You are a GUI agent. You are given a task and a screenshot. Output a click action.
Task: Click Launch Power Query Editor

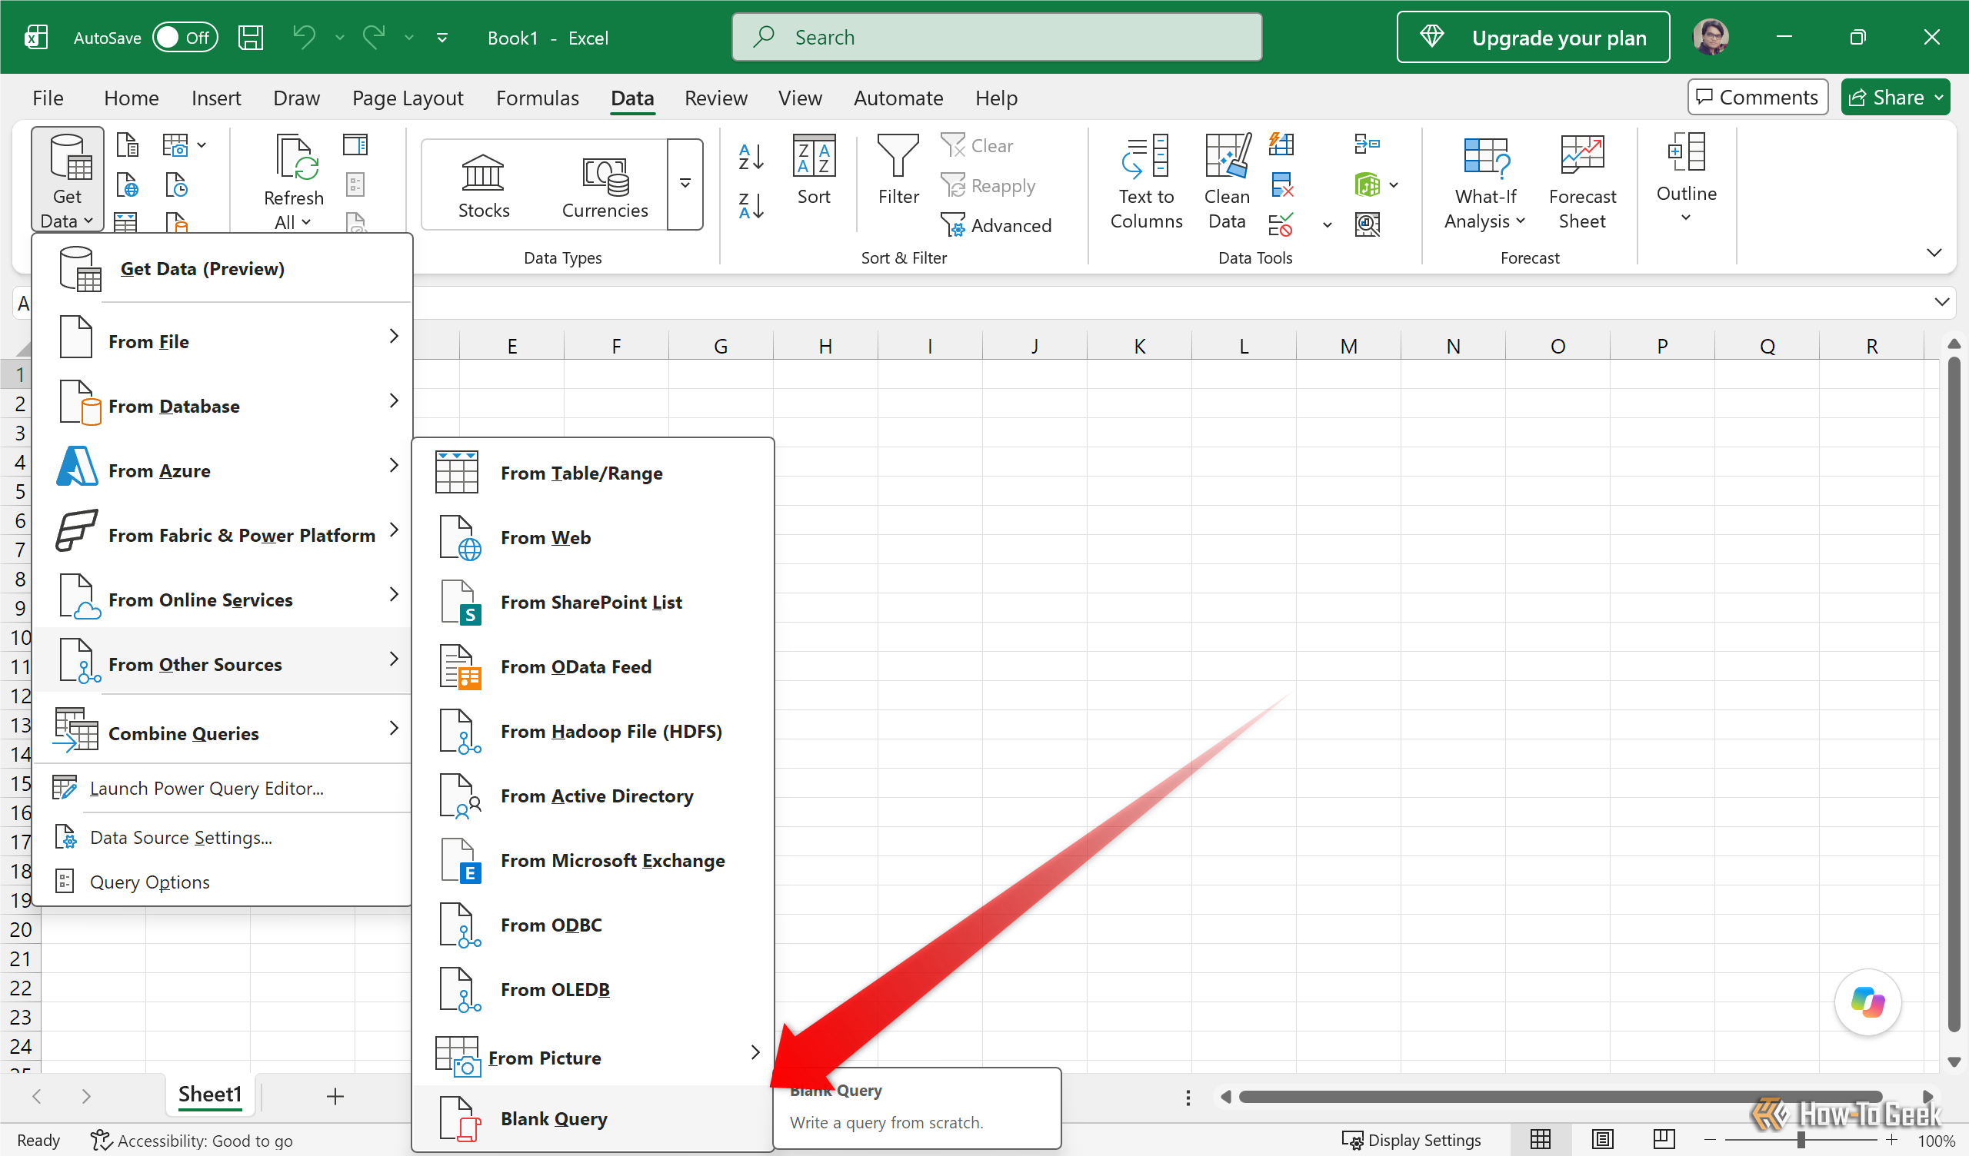point(224,788)
